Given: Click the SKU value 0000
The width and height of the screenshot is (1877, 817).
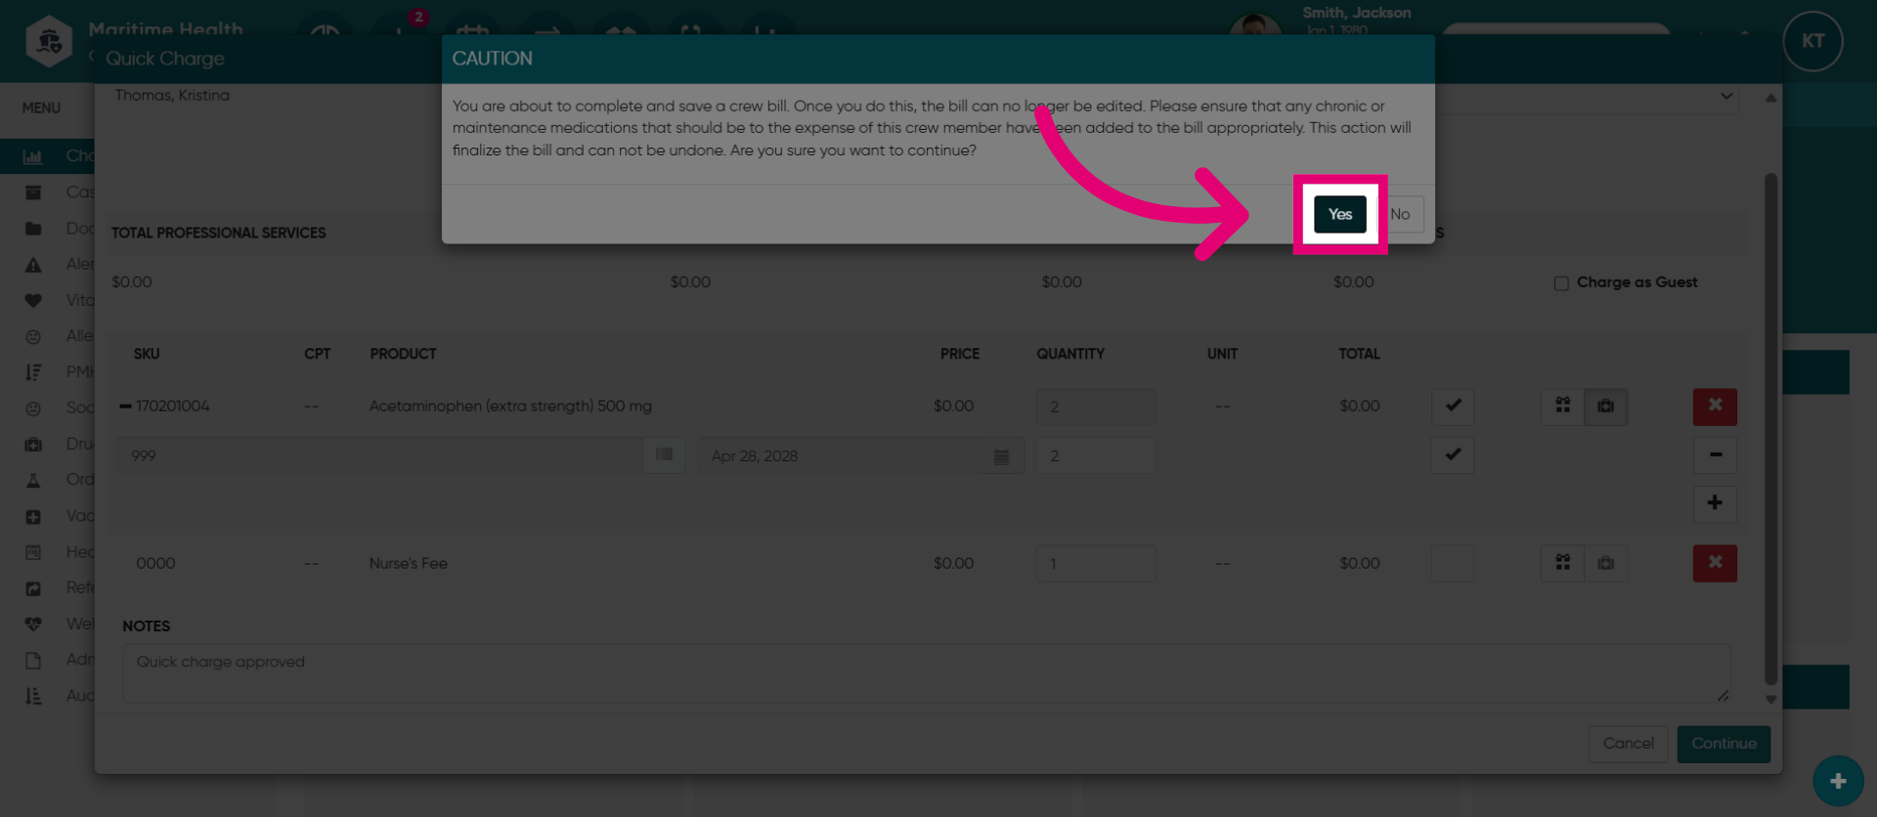Looking at the screenshot, I should [x=155, y=563].
